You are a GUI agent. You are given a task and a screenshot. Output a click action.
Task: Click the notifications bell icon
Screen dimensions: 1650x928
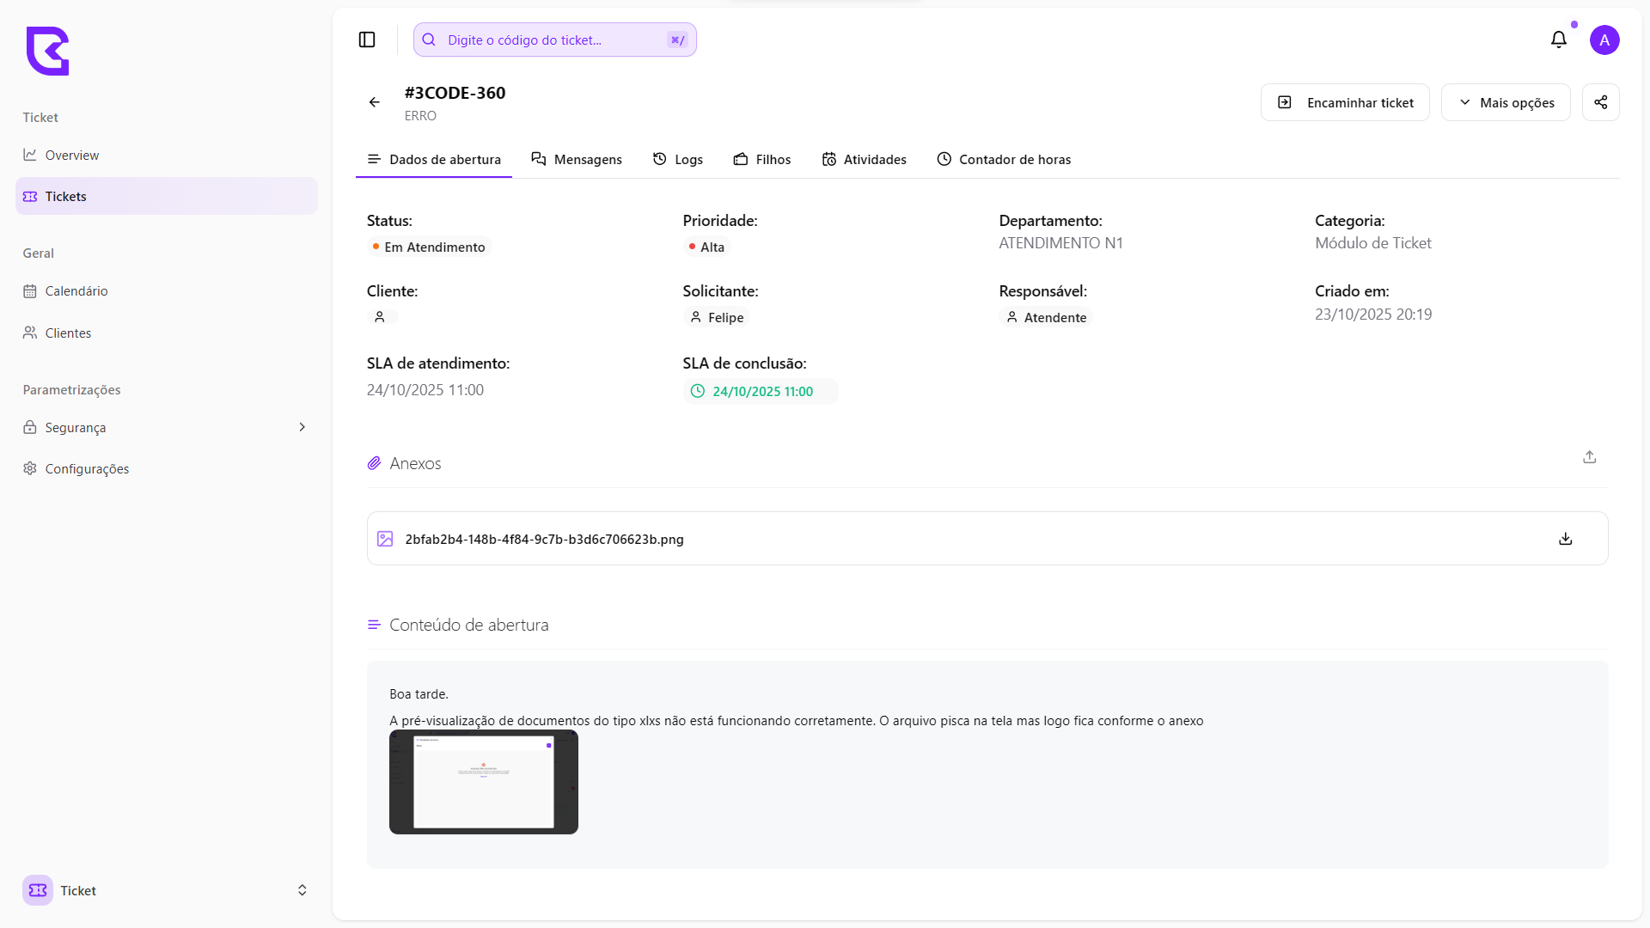tap(1558, 40)
